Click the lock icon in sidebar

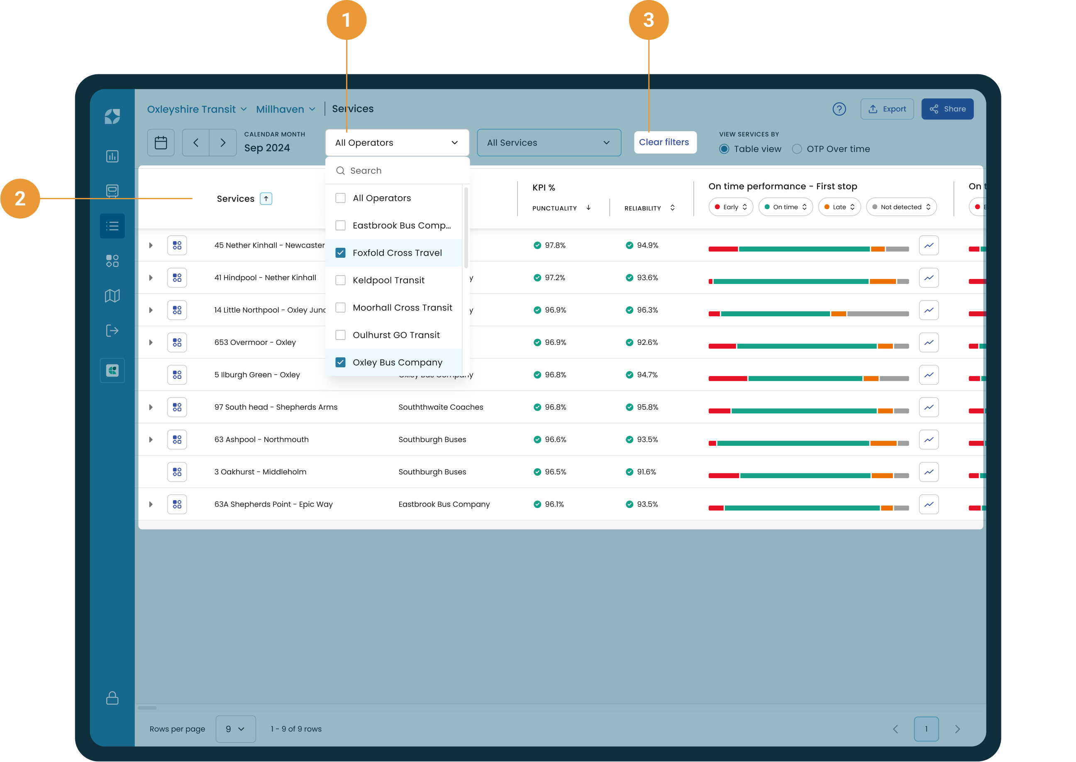coord(112,698)
